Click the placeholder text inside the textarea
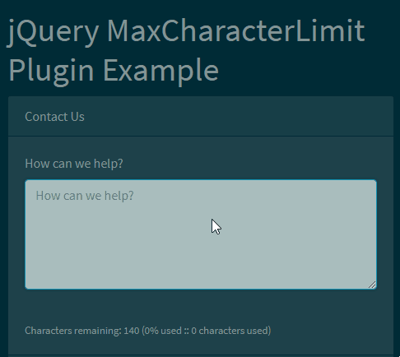This screenshot has height=357, width=400. click(x=85, y=196)
